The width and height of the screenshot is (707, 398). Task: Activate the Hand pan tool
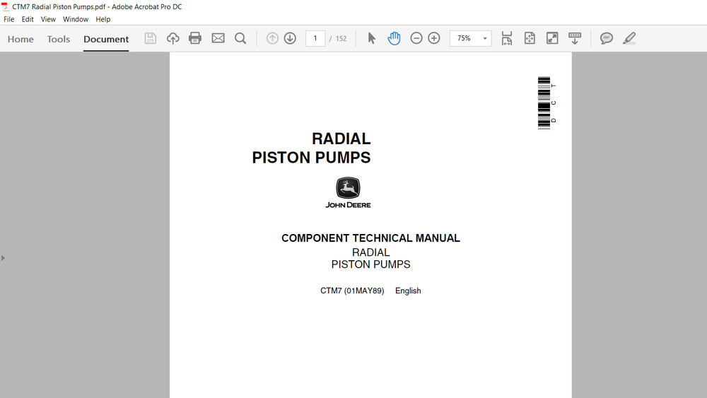[394, 38]
